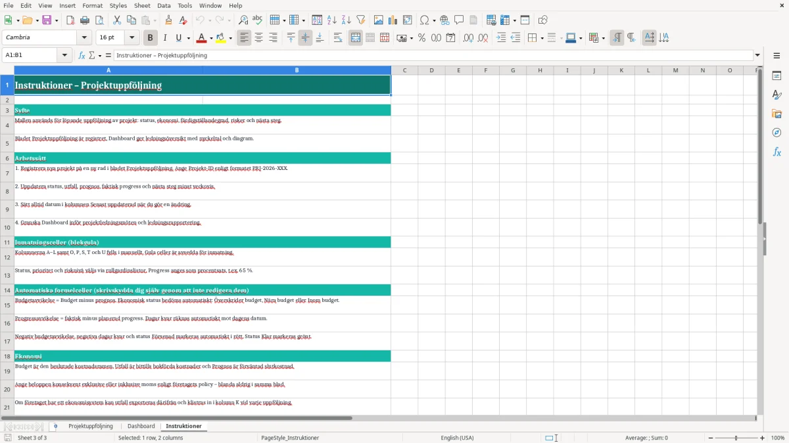
Task: Open the Styles menu
Action: coord(118,5)
